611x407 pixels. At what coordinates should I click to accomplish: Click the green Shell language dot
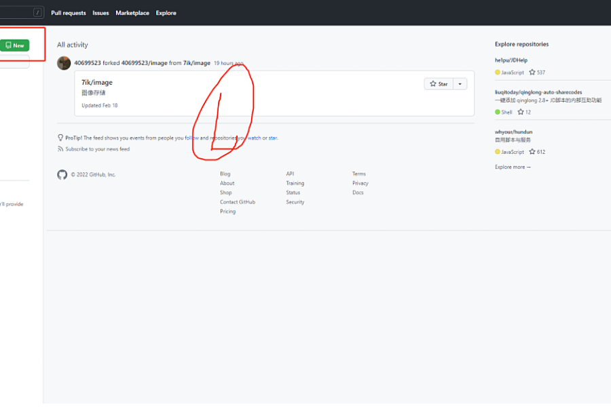coord(498,112)
